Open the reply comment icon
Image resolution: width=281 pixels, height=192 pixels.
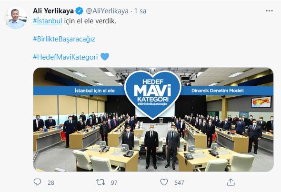click(x=38, y=182)
